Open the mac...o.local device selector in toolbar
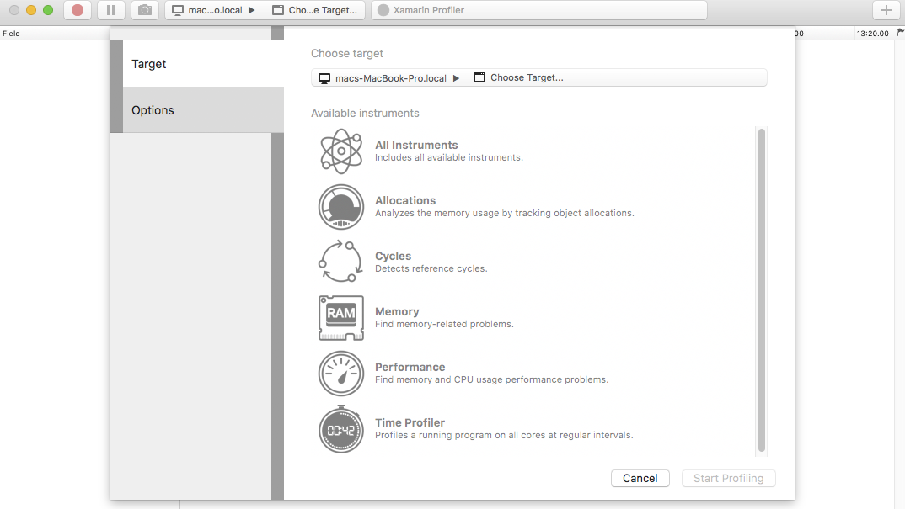The image size is (905, 509). coord(214,10)
